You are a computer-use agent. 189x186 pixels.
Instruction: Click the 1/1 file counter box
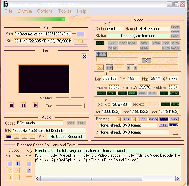coord(80,42)
